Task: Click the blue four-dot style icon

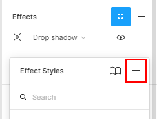Action: 121,17
